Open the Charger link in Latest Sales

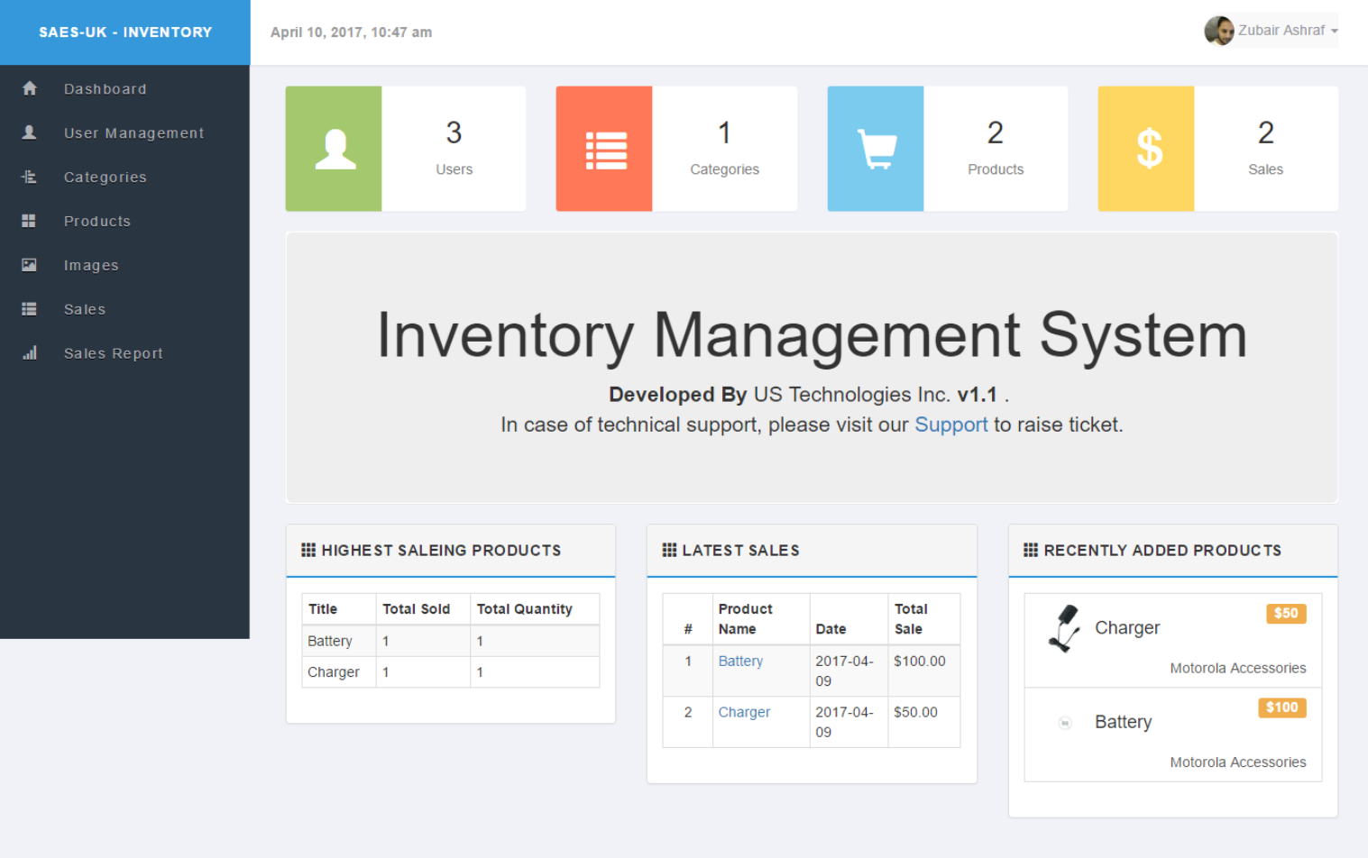[744, 712]
